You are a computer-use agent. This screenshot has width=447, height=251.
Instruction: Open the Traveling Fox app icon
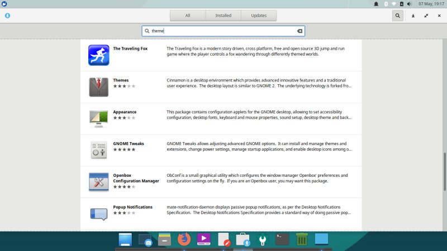(99, 55)
